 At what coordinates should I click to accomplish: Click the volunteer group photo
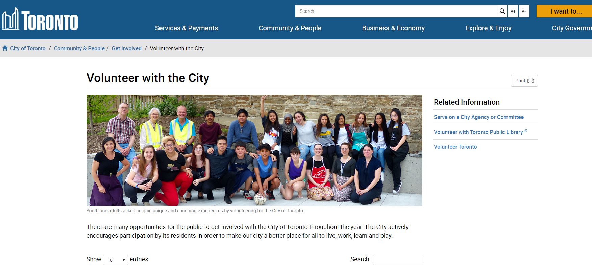pyautogui.click(x=254, y=150)
